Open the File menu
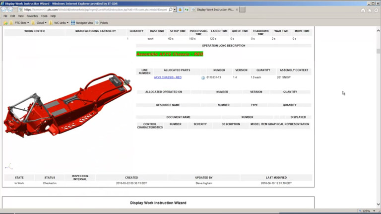This screenshot has height=214, width=381. pos(5,16)
